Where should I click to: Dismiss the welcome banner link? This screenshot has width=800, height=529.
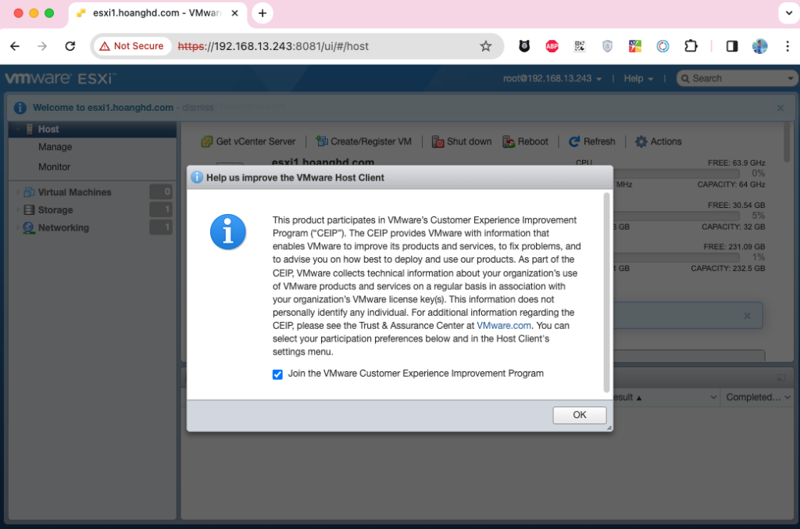click(198, 108)
